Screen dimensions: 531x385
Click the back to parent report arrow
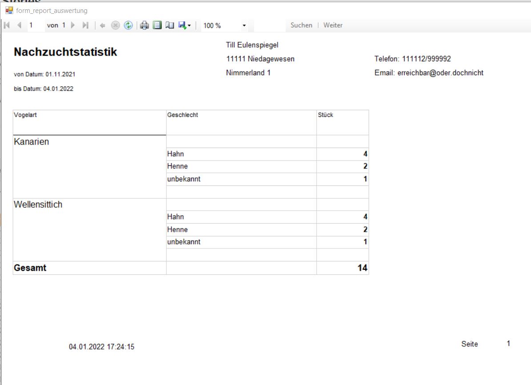point(103,26)
